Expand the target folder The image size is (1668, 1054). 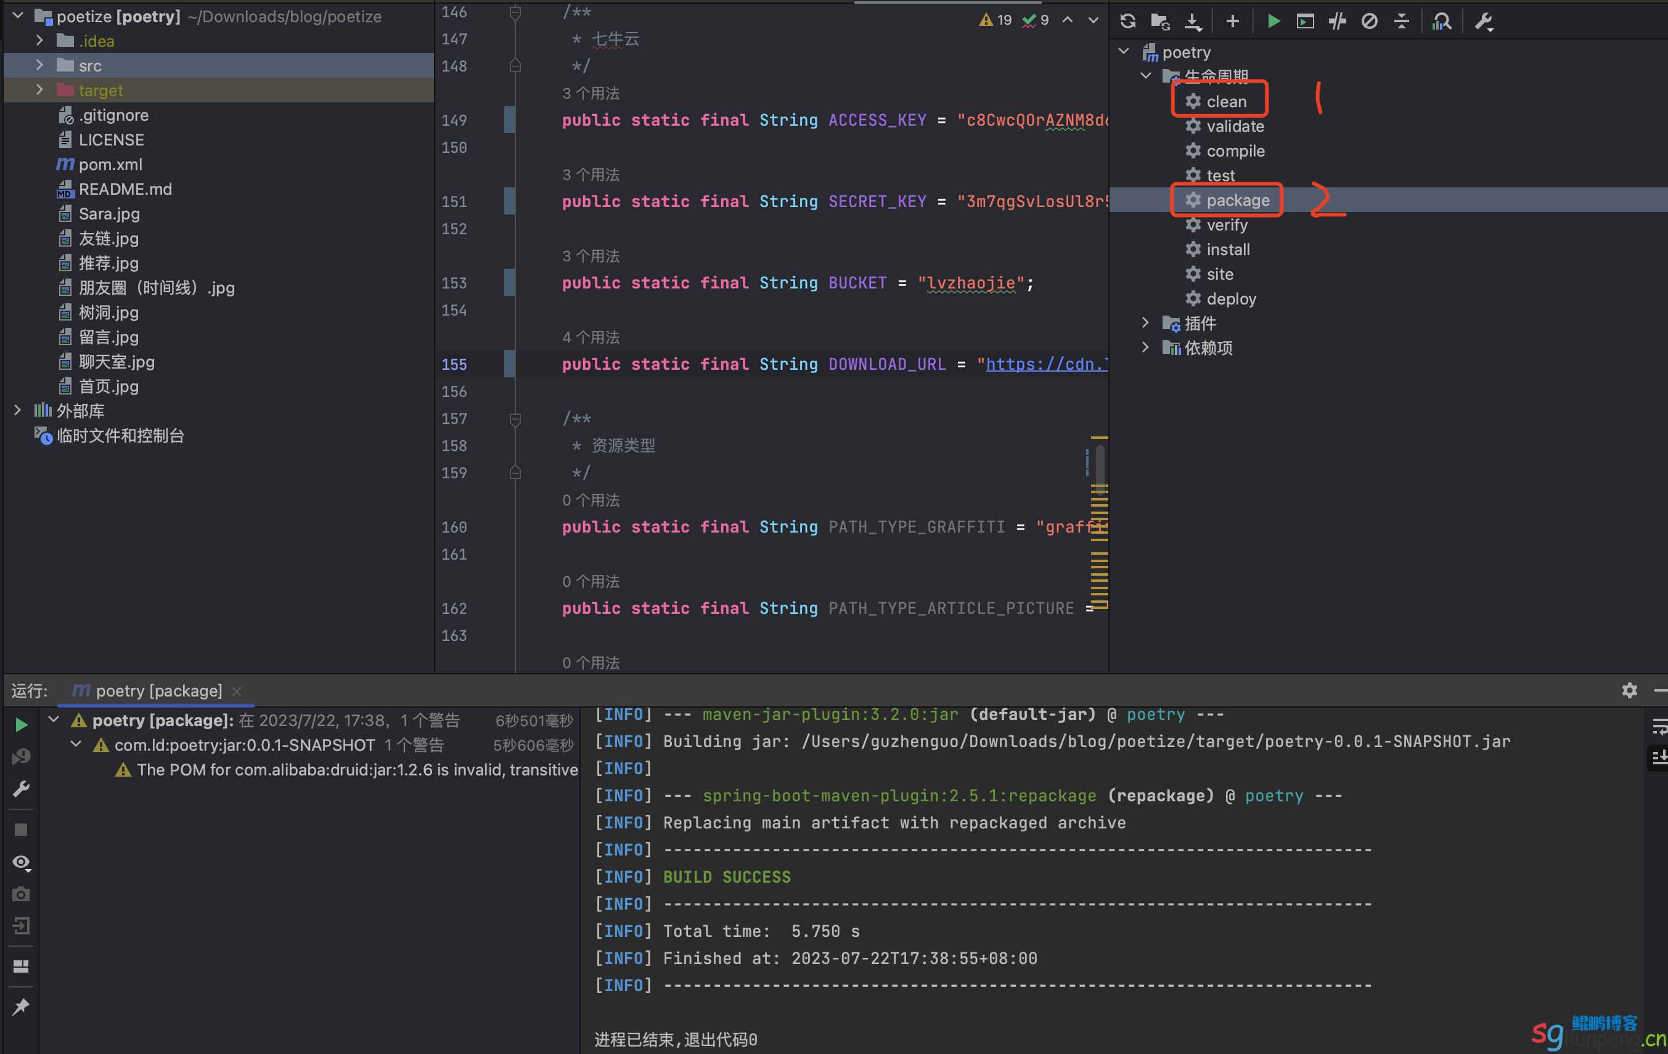point(39,90)
